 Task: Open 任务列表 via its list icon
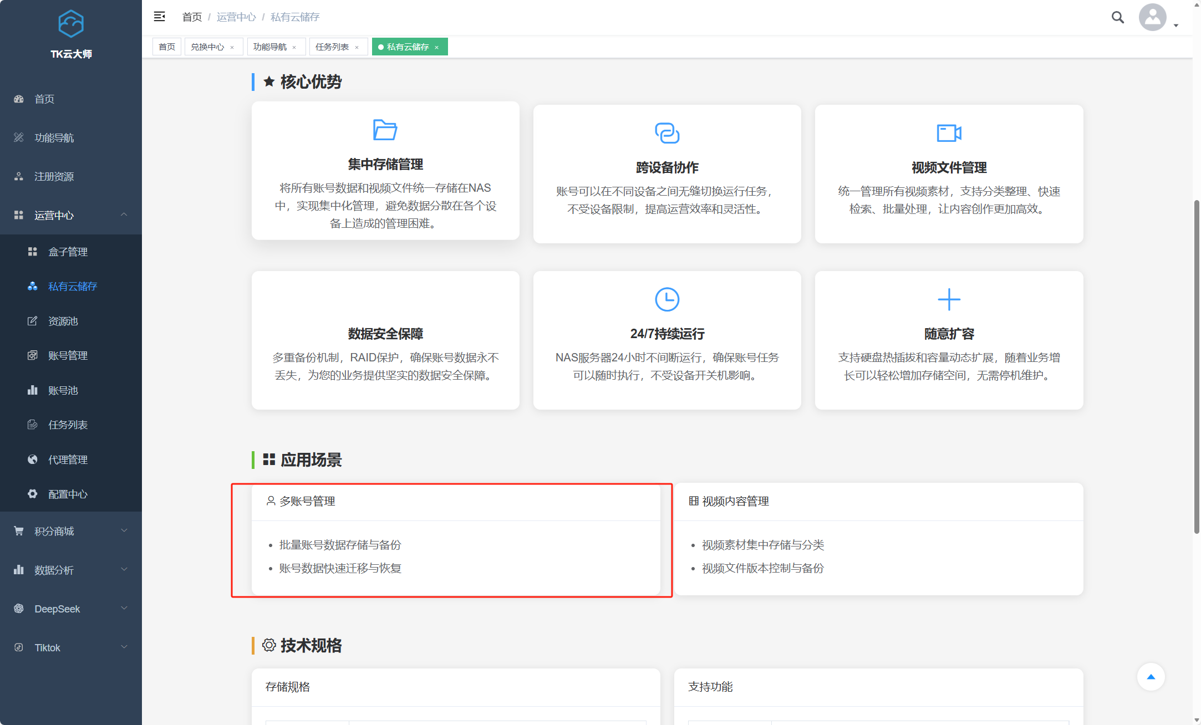tap(32, 424)
